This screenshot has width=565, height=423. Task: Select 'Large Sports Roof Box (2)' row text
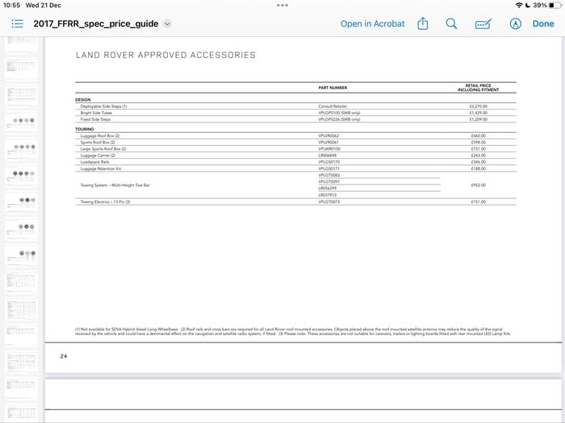pos(103,149)
